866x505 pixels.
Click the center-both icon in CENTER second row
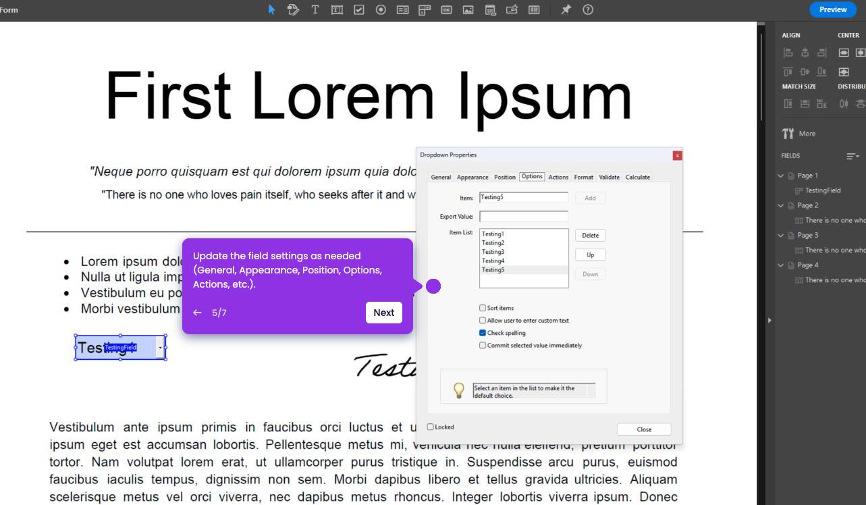coord(844,72)
